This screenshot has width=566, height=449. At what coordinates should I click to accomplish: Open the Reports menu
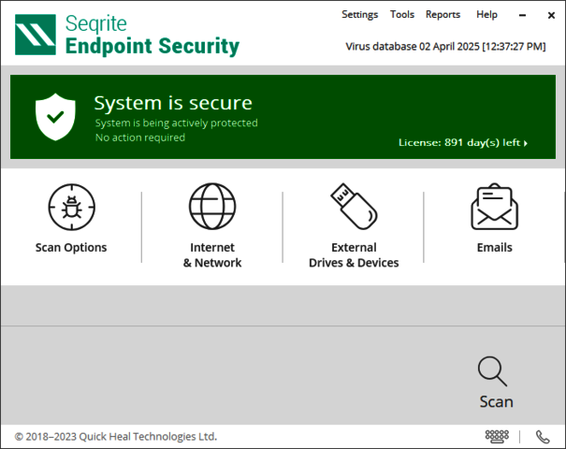click(443, 15)
